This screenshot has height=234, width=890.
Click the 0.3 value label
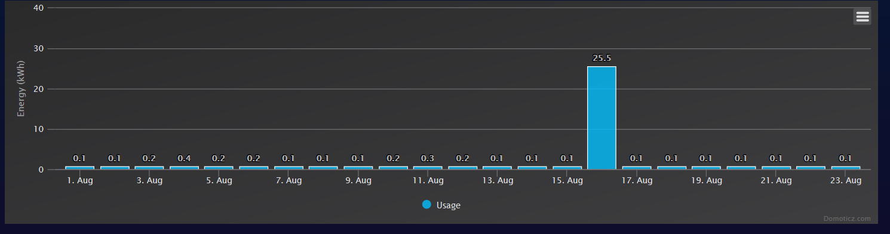428,158
